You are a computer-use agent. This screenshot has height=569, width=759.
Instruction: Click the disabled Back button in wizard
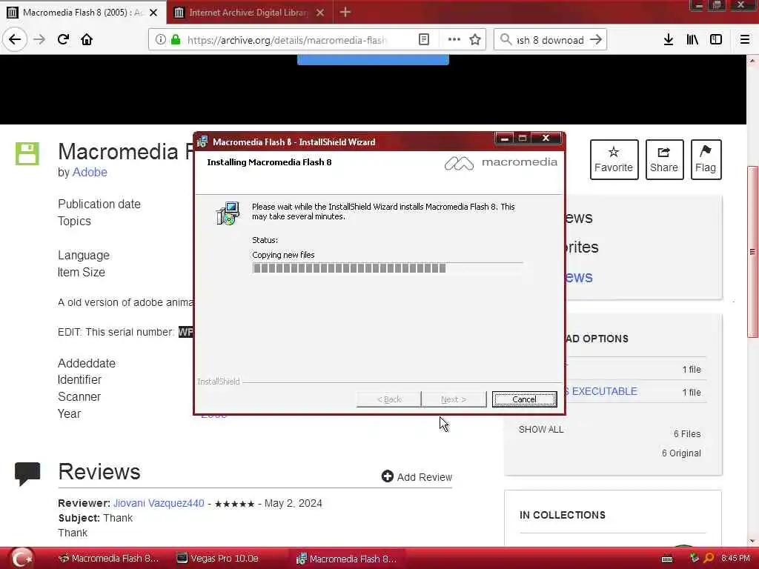point(388,399)
